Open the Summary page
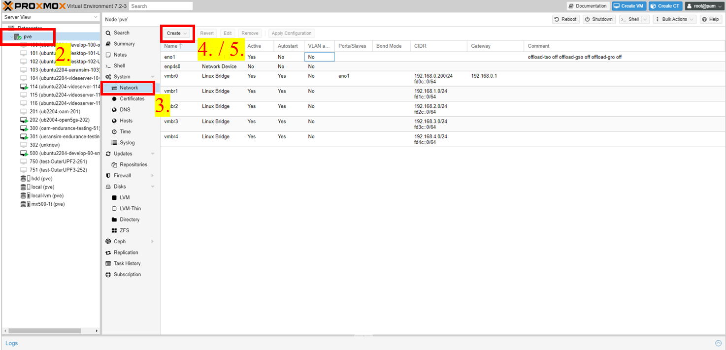The image size is (726, 350). click(x=124, y=44)
